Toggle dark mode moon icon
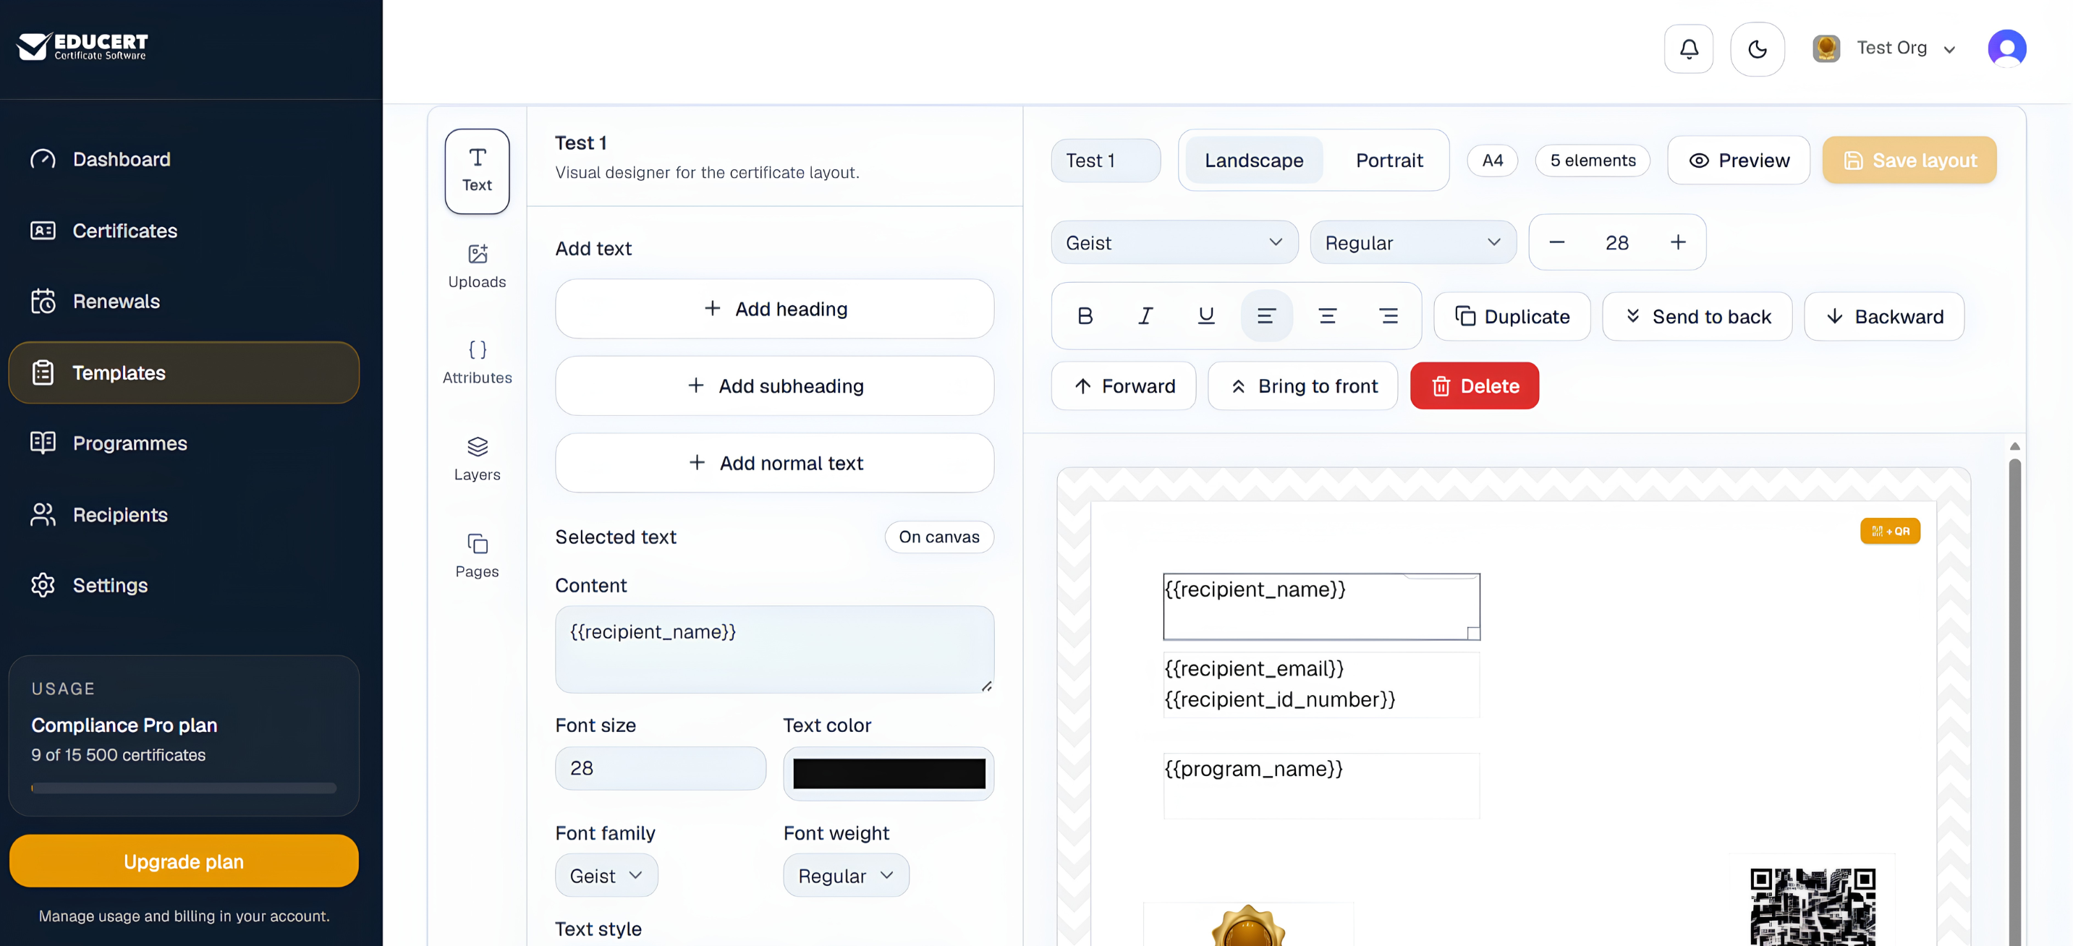Image resolution: width=2073 pixels, height=946 pixels. pos(1758,49)
